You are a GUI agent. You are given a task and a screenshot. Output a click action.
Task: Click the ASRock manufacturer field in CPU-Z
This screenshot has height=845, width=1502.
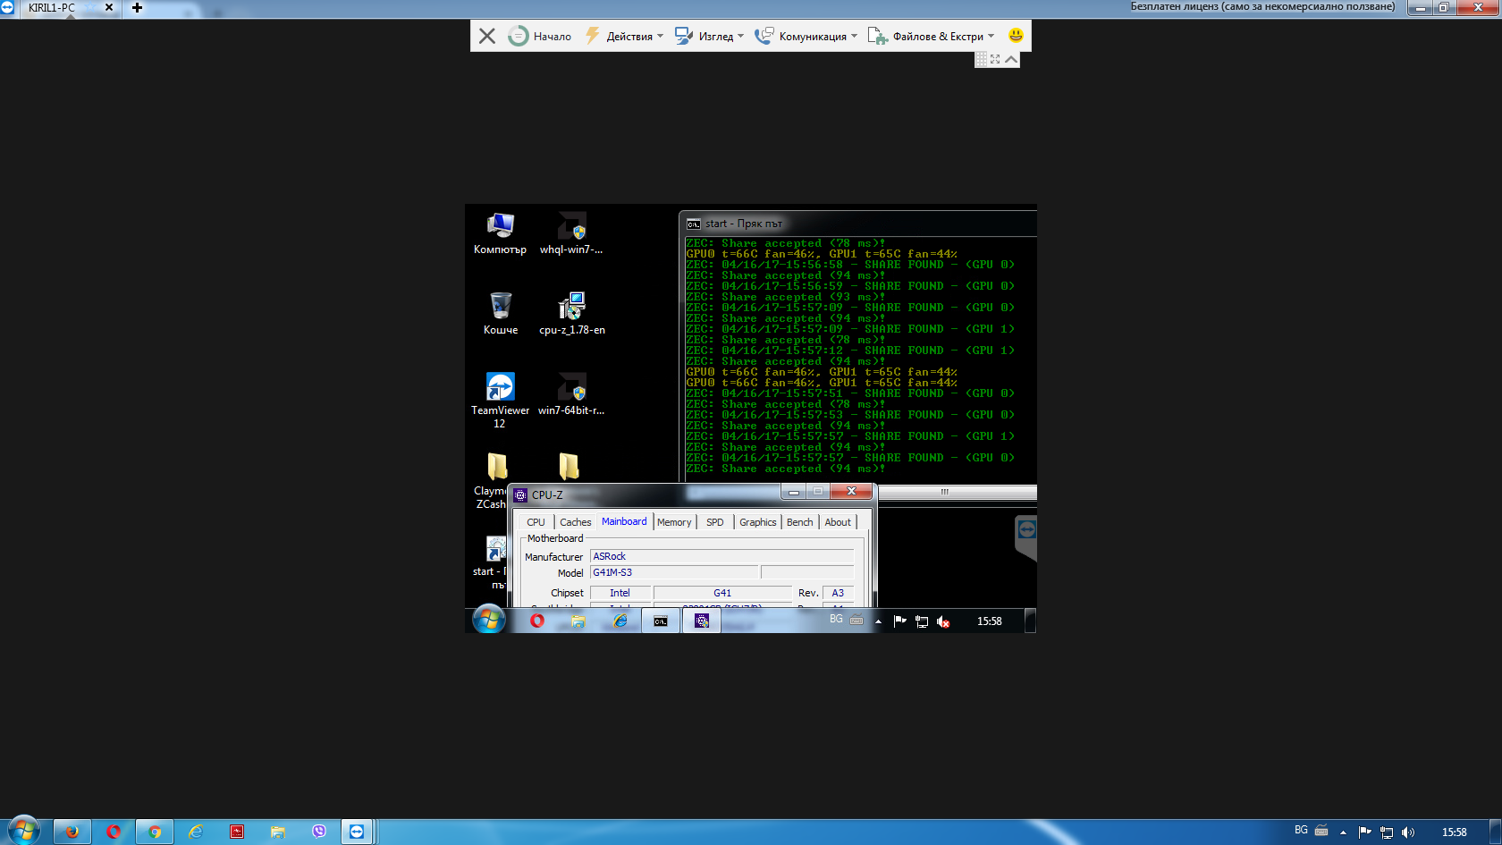click(722, 556)
